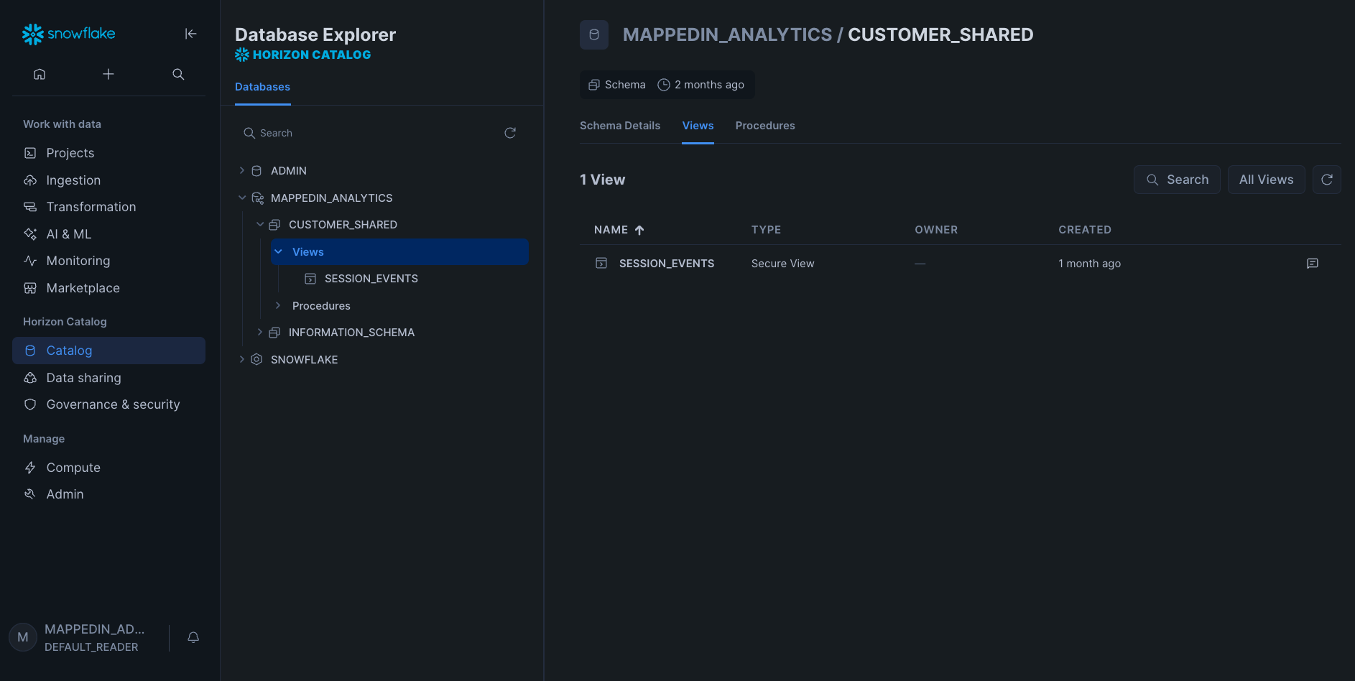Viewport: 1355px width, 681px height.
Task: Select Procedures node in tree
Action: (321, 306)
